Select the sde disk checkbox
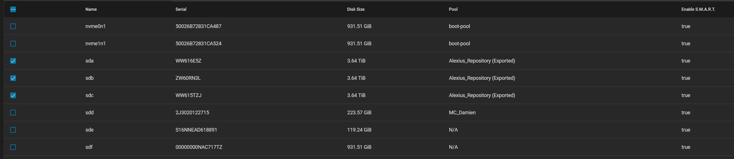The height and width of the screenshot is (159, 734). click(x=13, y=130)
